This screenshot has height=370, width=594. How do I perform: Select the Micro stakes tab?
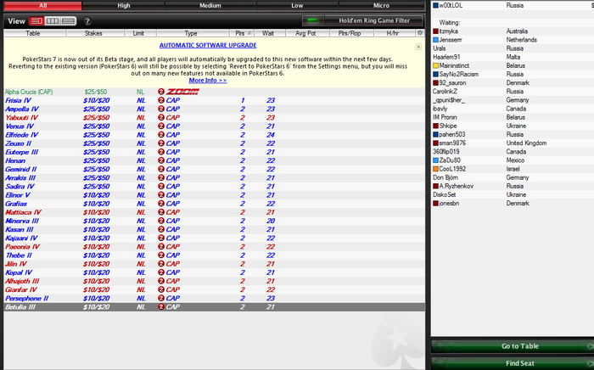381,5
